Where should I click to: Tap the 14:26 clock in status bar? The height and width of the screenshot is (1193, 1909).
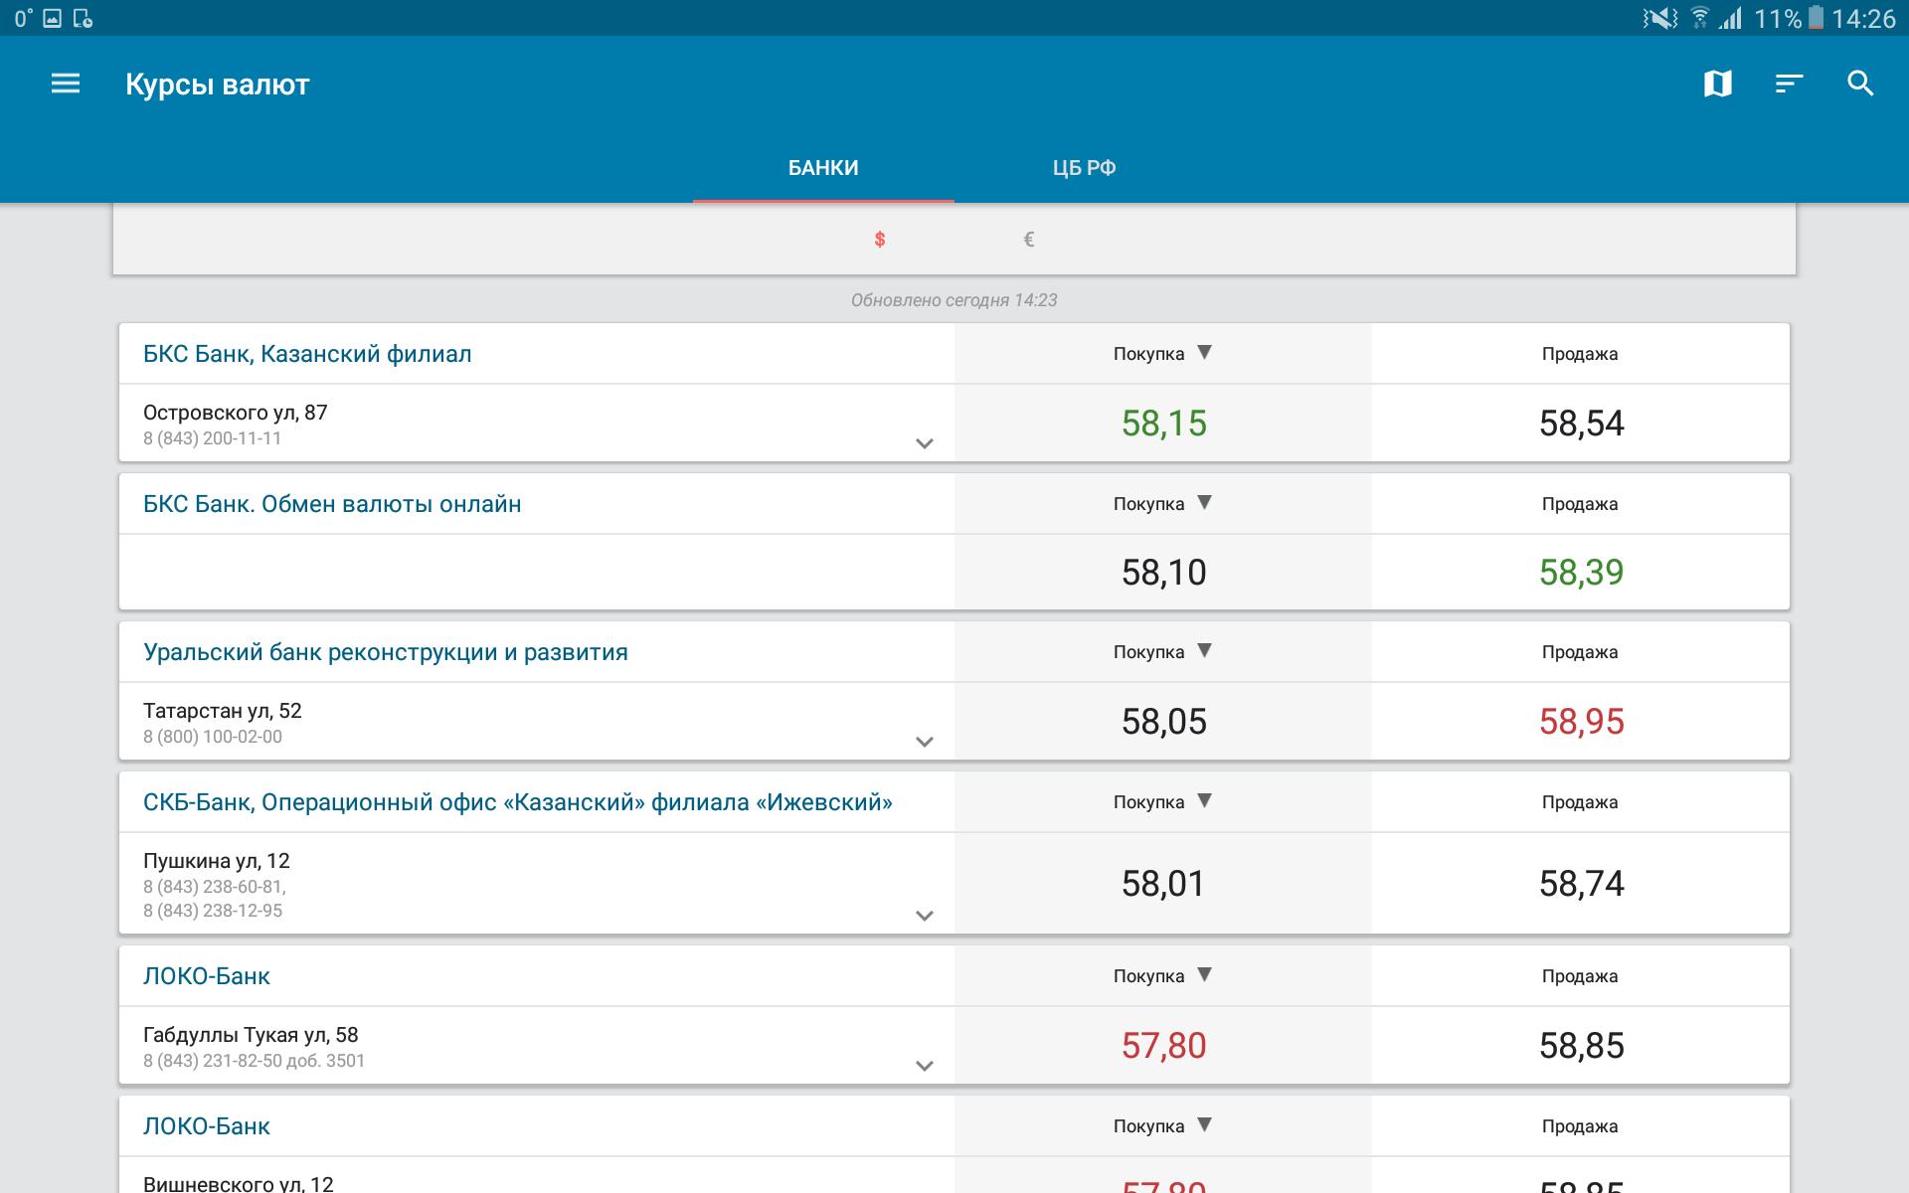click(x=1864, y=18)
